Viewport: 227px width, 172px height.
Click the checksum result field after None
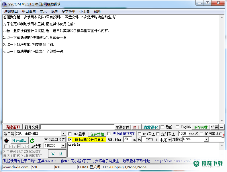(x=216, y=139)
